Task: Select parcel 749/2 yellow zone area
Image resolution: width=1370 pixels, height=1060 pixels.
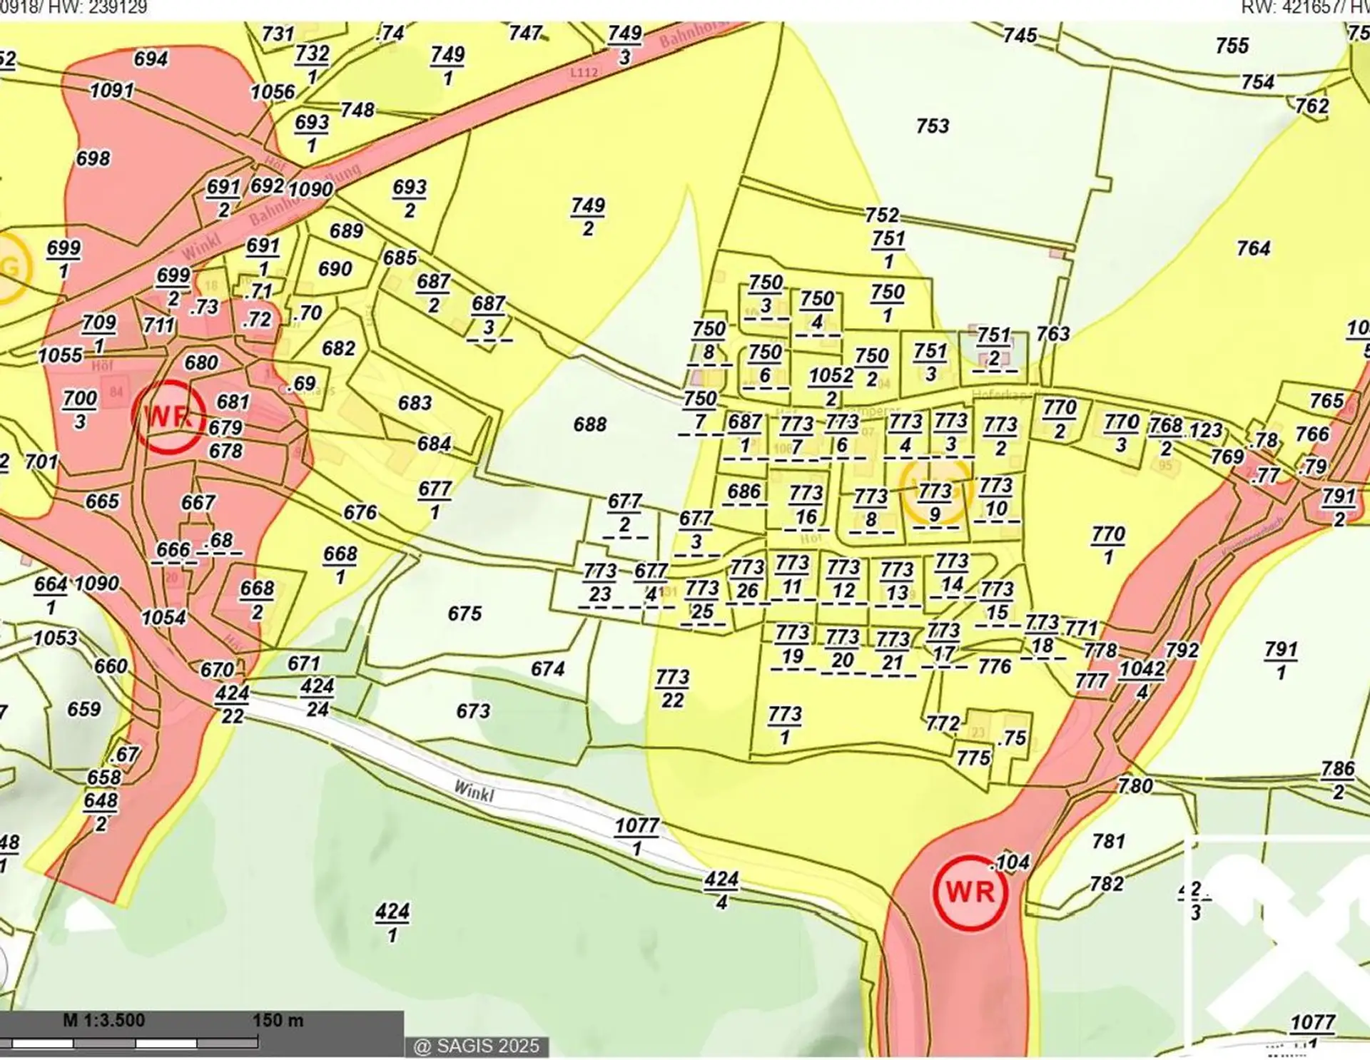Action: click(587, 217)
